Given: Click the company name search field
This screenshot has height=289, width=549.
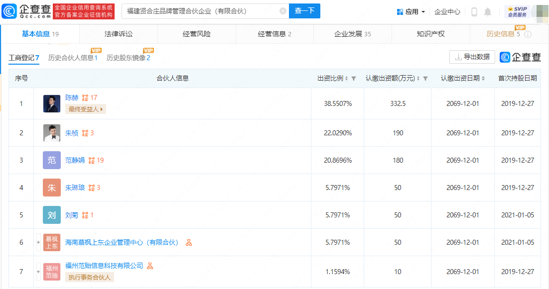Looking at the screenshot, I should click(x=202, y=11).
